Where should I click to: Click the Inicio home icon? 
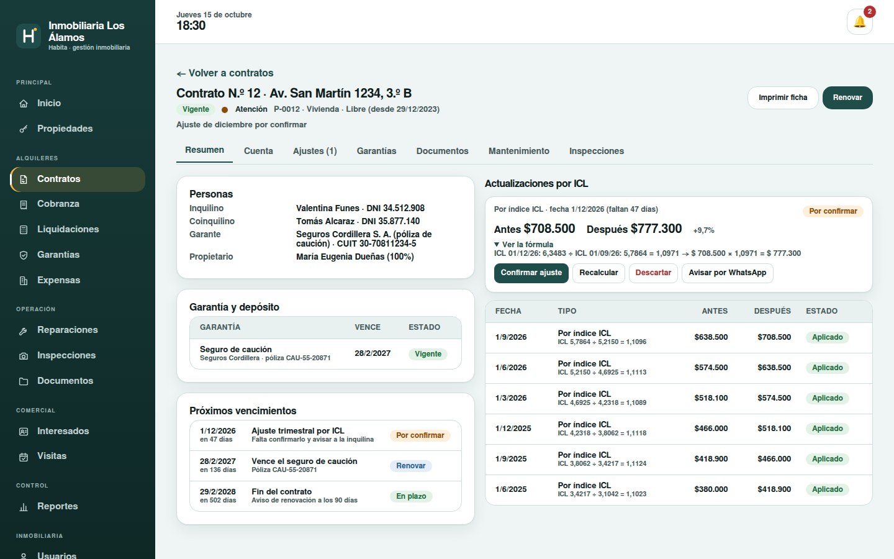[x=24, y=104]
